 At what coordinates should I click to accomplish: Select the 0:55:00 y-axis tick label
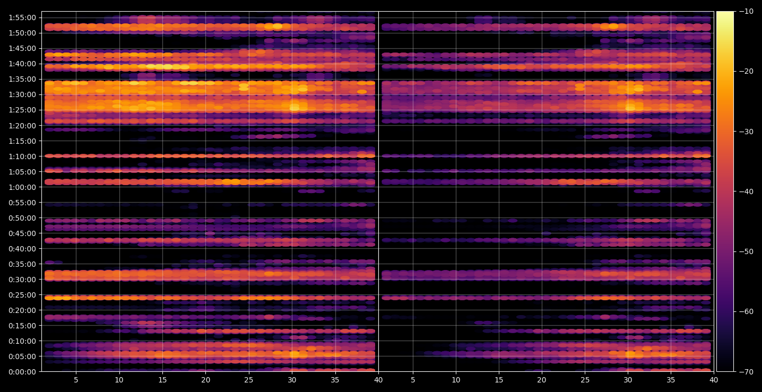[22, 203]
